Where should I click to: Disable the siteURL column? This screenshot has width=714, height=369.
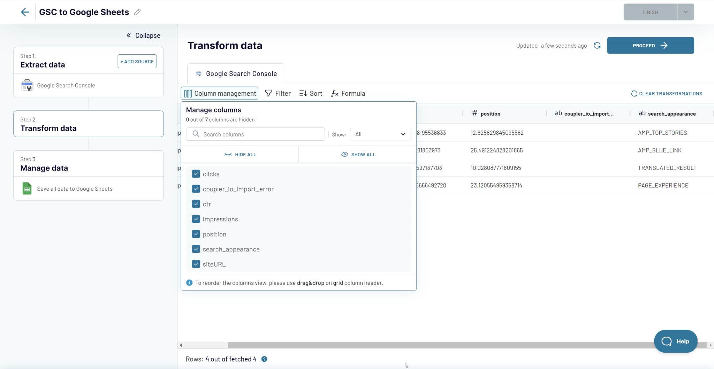(196, 264)
